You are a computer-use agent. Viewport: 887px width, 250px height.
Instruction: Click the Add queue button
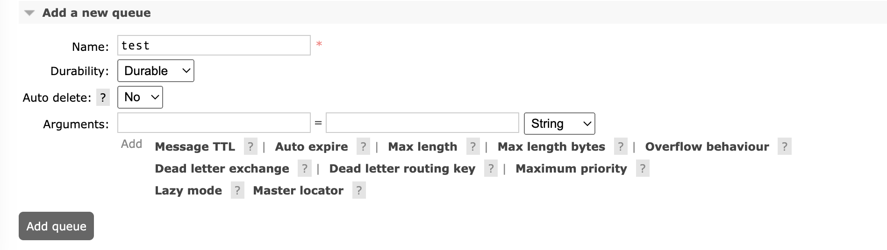[x=56, y=226]
